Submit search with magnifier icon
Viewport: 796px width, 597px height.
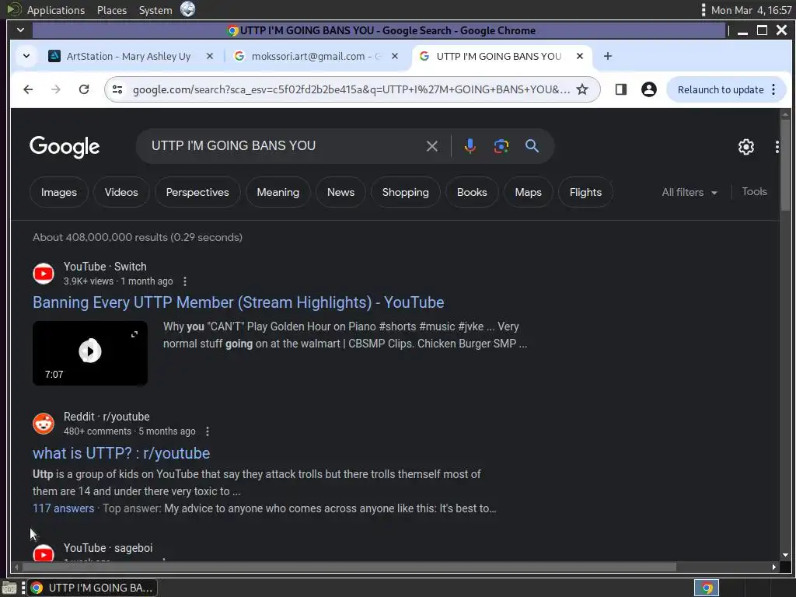point(532,146)
